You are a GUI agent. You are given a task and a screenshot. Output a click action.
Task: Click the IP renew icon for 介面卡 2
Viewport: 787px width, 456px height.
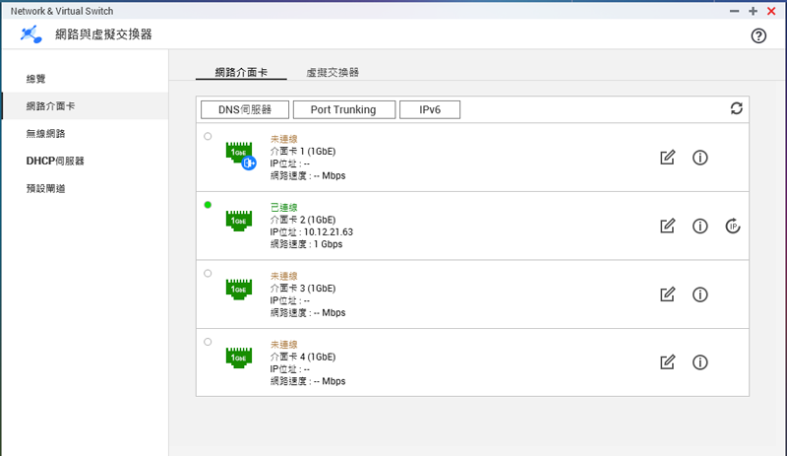coord(733,226)
